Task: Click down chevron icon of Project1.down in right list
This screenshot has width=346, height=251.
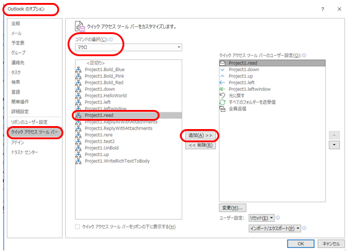Action: click(x=222, y=70)
